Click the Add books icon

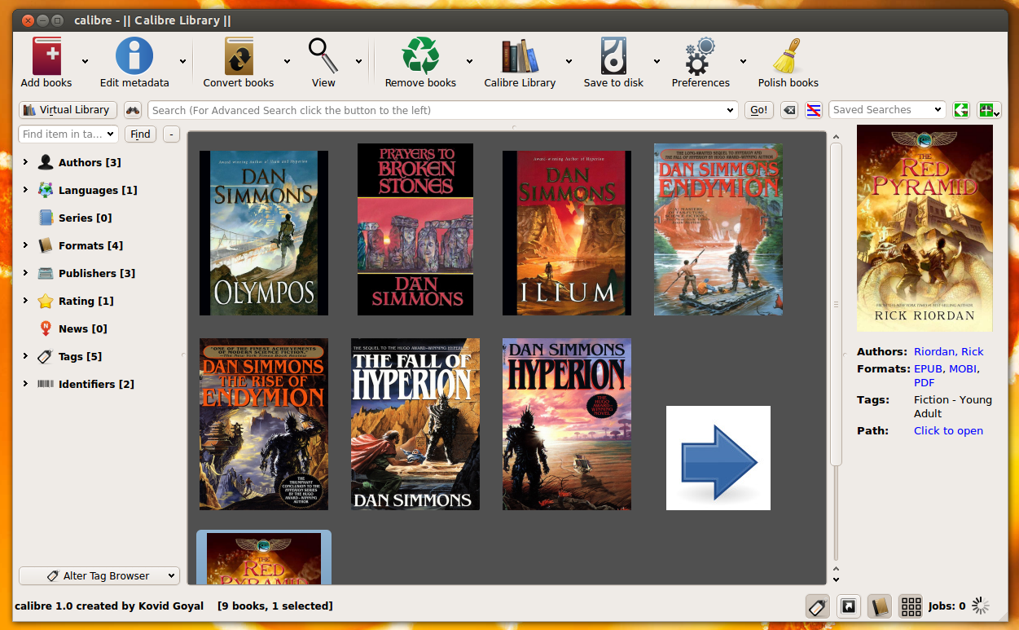tap(46, 56)
